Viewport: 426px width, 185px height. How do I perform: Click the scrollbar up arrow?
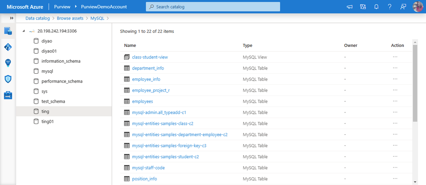click(415, 42)
